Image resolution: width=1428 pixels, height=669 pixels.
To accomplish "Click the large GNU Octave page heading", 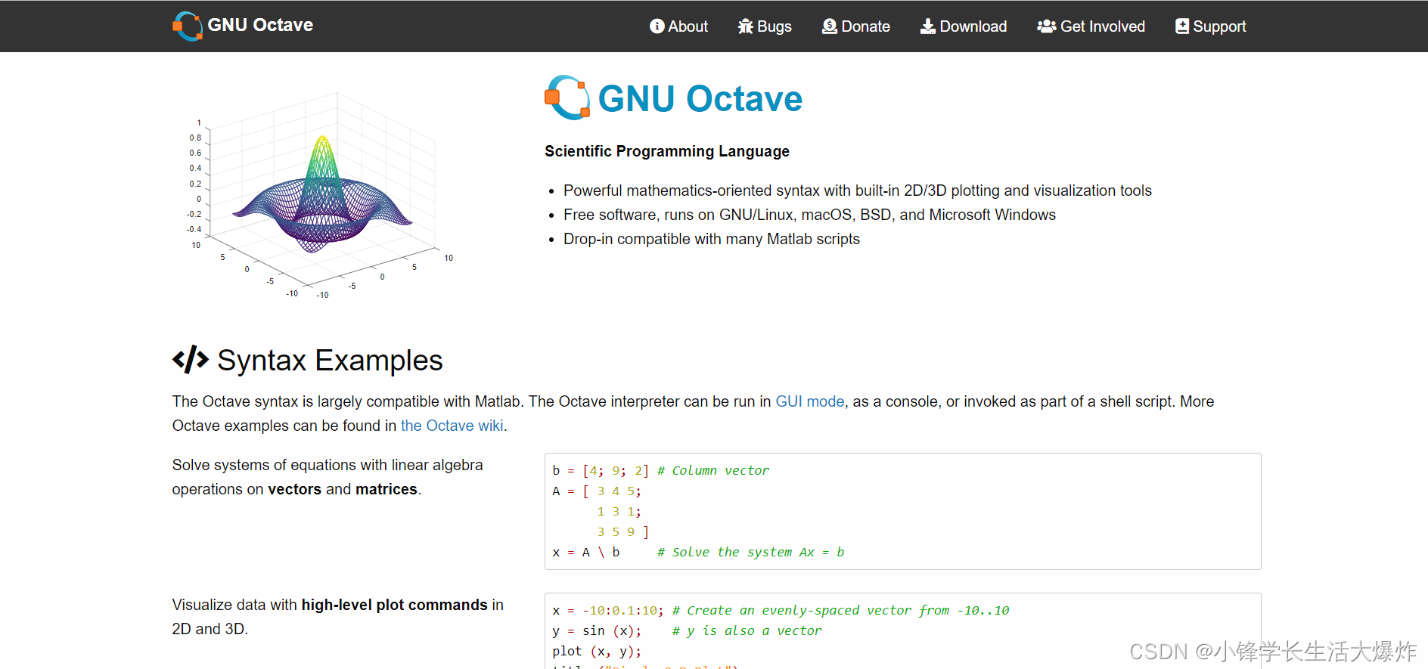I will [x=700, y=99].
